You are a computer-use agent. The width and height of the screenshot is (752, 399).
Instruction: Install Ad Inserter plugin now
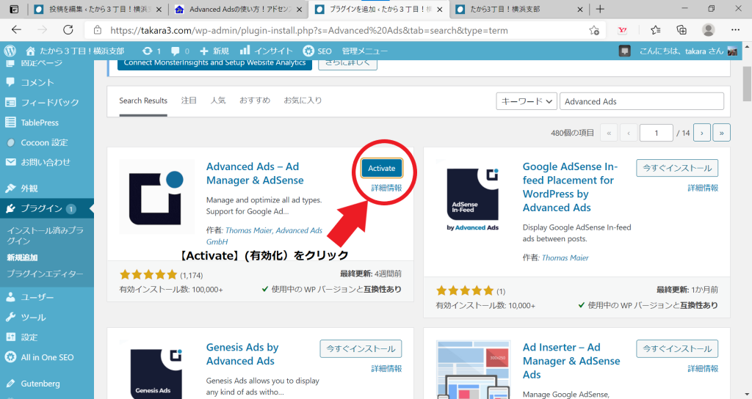pyautogui.click(x=676, y=348)
